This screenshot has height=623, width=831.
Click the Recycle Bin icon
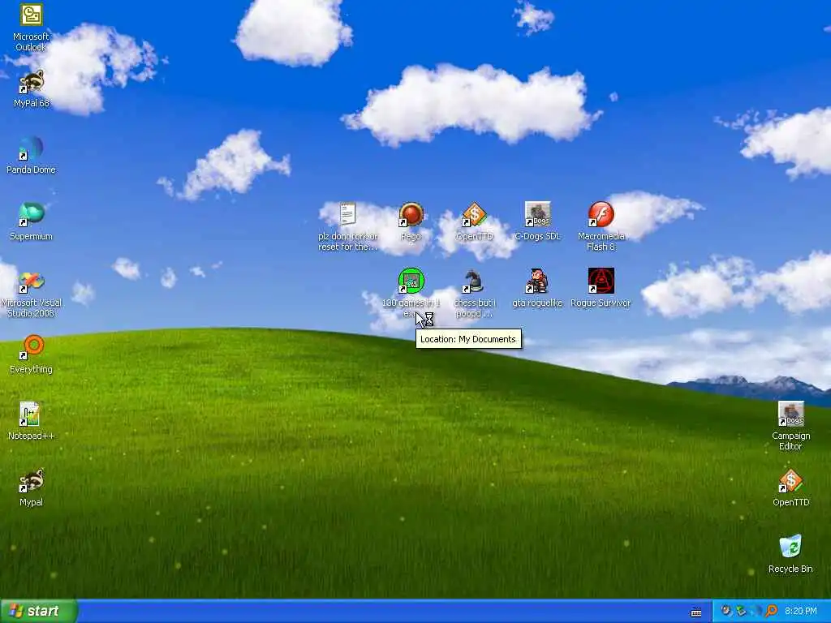(x=790, y=548)
